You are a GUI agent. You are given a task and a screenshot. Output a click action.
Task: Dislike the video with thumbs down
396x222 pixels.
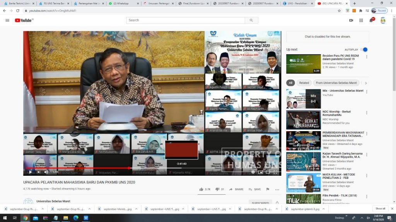pos(217,189)
